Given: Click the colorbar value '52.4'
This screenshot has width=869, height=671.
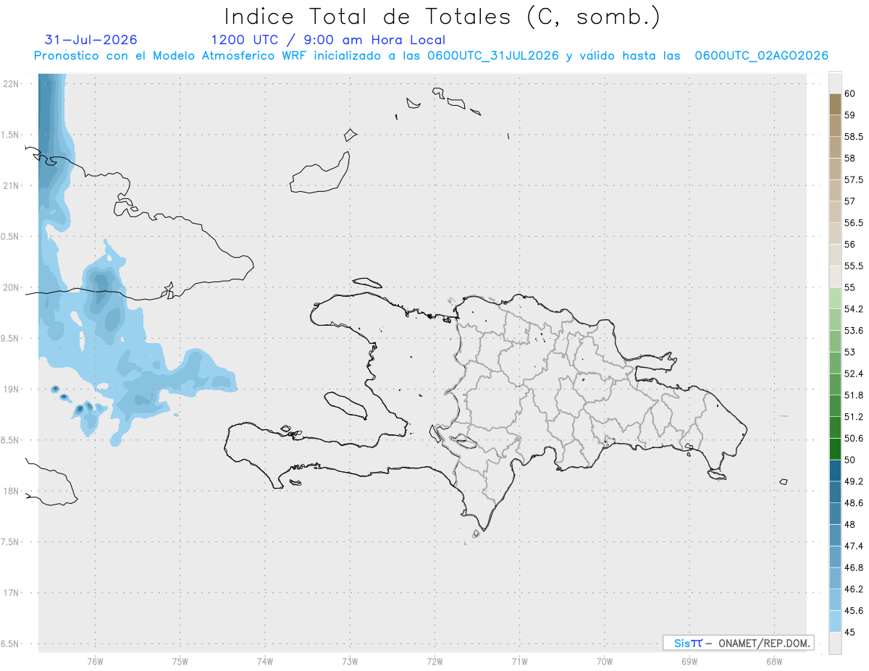Looking at the screenshot, I should [x=853, y=374].
